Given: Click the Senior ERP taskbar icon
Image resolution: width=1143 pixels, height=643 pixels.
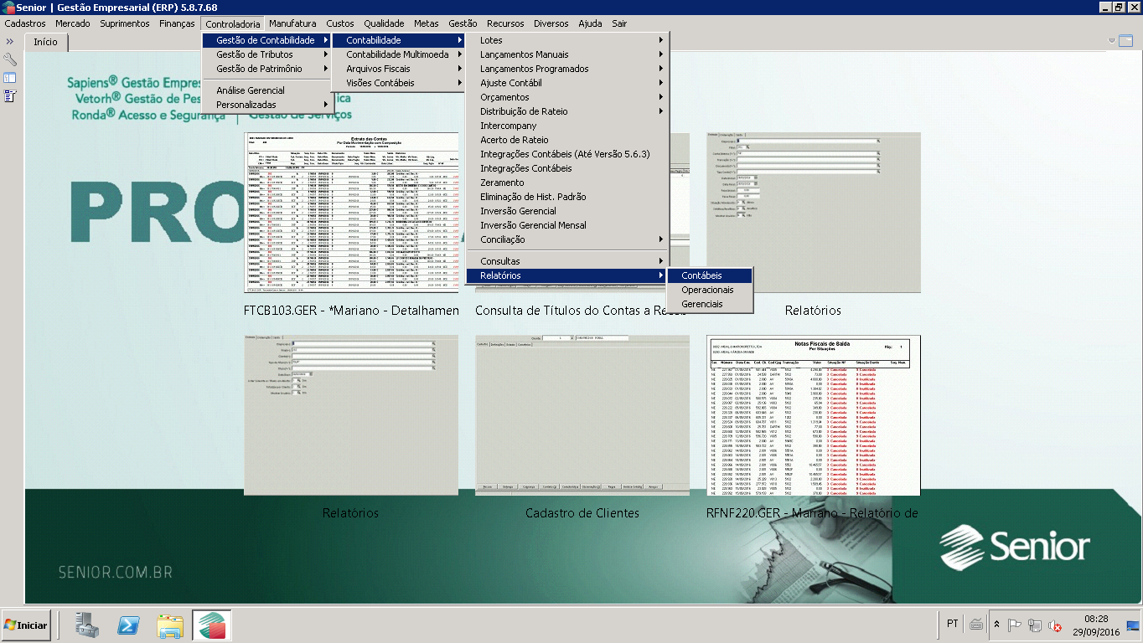Looking at the screenshot, I should pyautogui.click(x=212, y=625).
